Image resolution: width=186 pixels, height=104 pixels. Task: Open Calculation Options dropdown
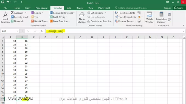(161, 17)
